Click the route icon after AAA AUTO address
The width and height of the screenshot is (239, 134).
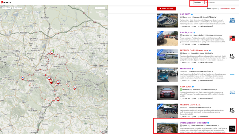(216, 17)
